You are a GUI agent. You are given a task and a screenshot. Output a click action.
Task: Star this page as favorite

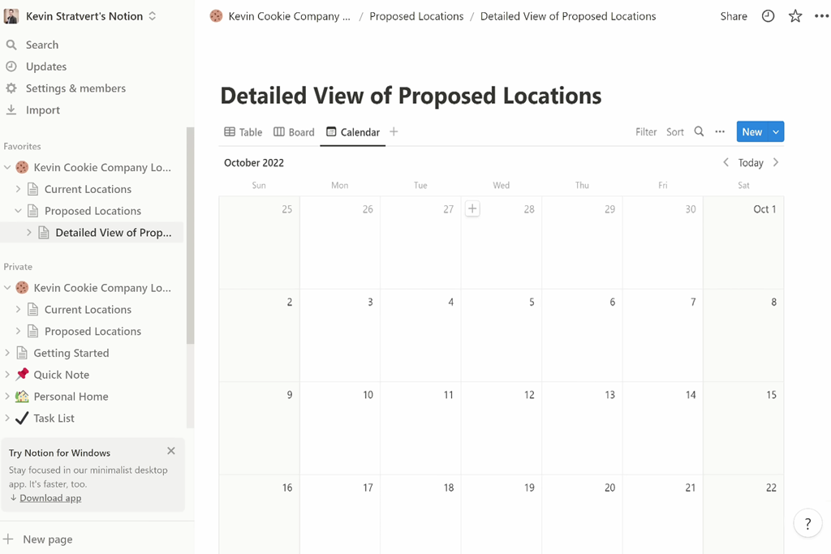(x=795, y=16)
